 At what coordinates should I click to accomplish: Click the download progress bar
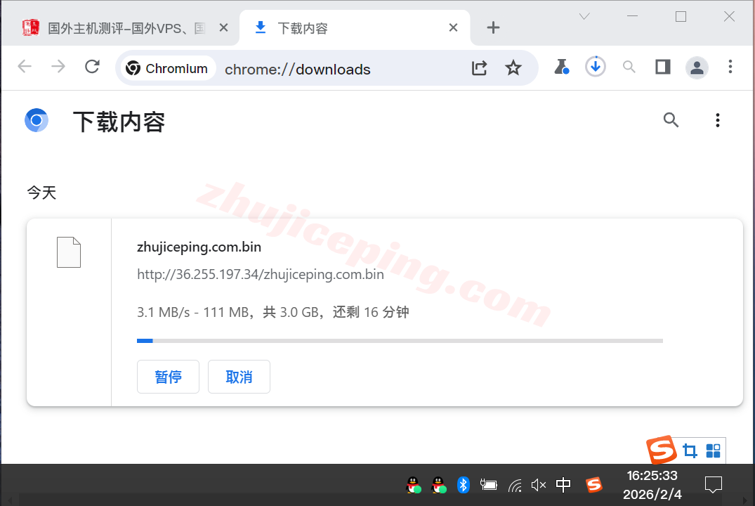pos(400,340)
